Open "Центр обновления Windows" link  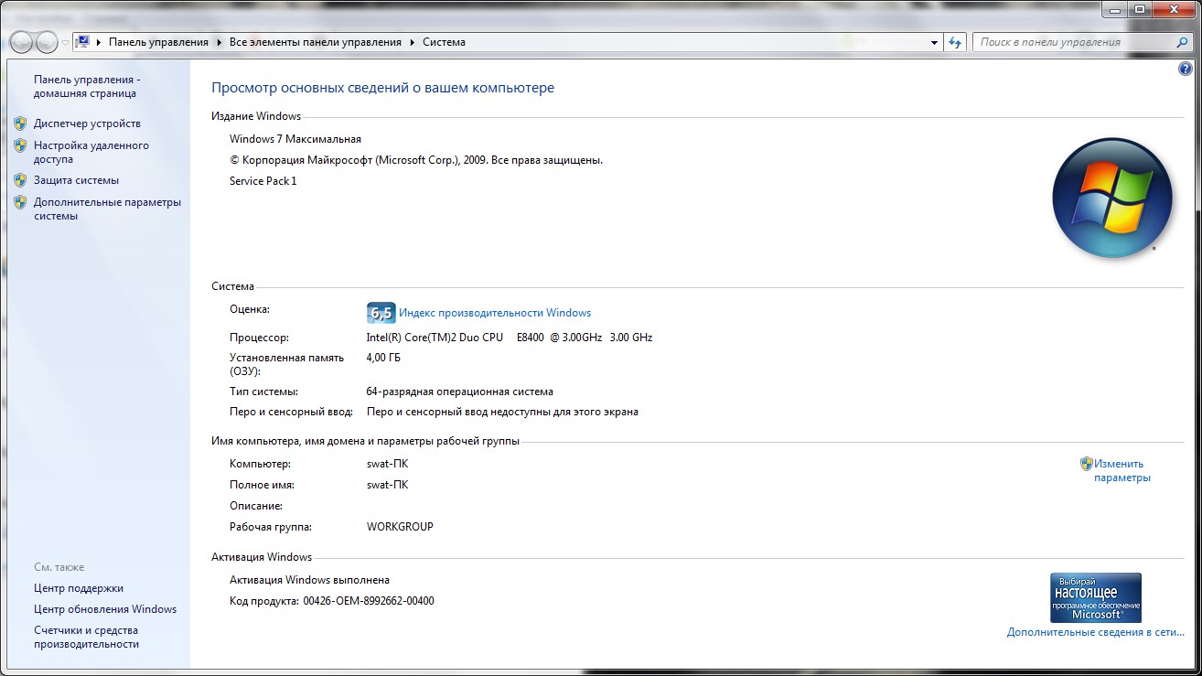[x=105, y=609]
